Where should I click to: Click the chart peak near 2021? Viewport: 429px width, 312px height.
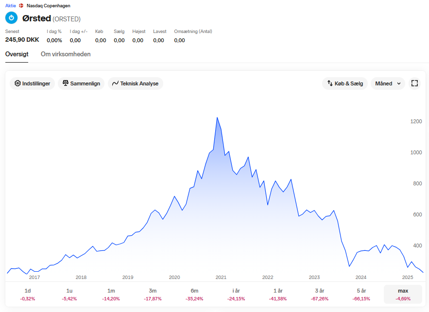[x=217, y=118]
